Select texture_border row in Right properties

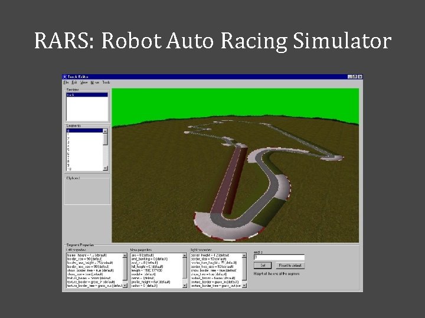click(x=216, y=281)
